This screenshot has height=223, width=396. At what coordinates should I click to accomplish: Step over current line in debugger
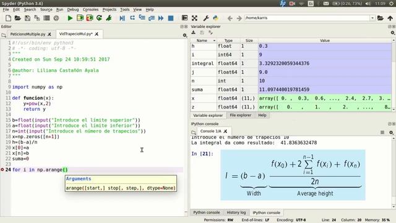coord(132,18)
